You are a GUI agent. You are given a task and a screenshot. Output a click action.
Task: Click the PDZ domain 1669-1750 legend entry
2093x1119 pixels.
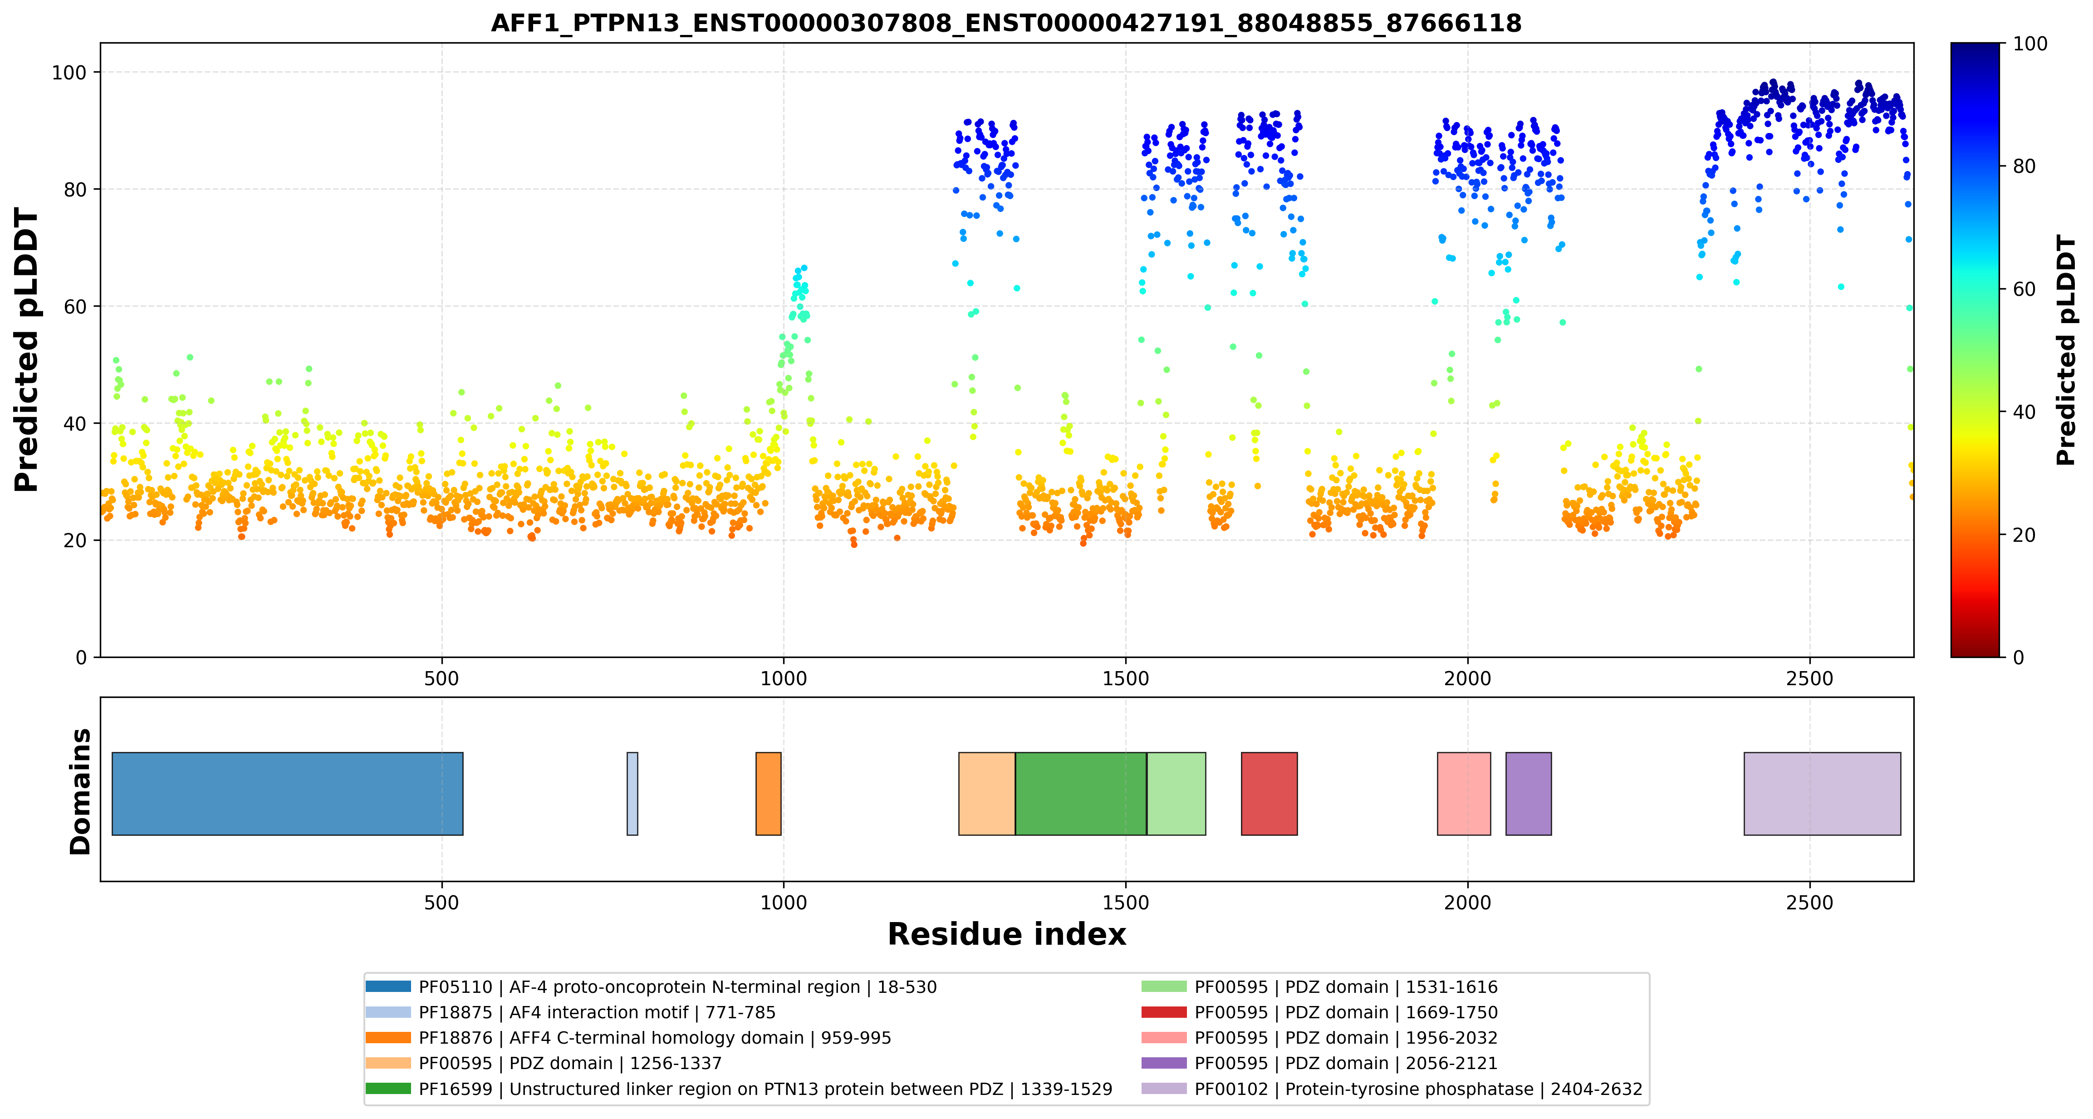coord(1346,1012)
